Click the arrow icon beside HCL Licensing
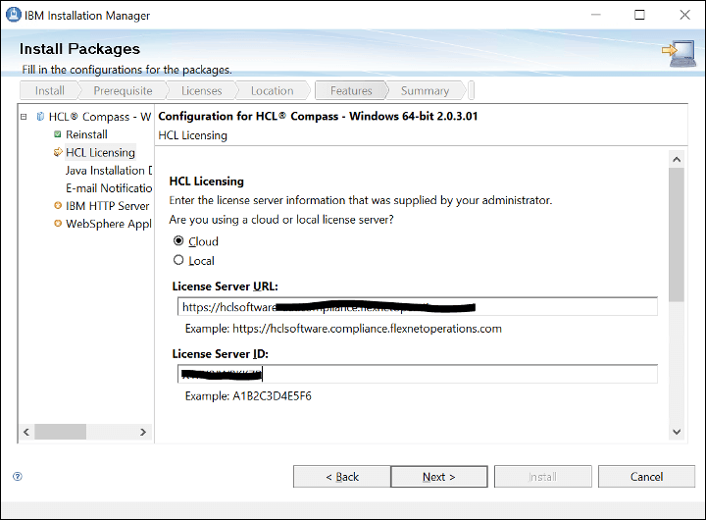The width and height of the screenshot is (706, 520). point(58,152)
